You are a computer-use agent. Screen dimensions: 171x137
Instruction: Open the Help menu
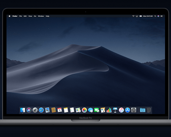(48, 16)
